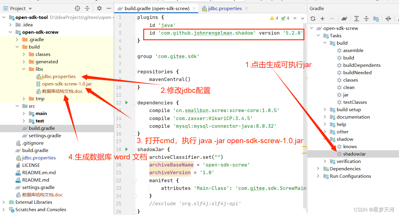Expand External Libraries node
Screen dimensions: 399x215
coord(4,202)
